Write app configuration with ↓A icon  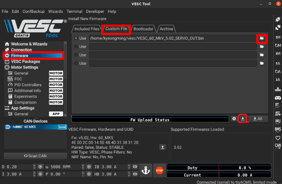tap(278, 79)
